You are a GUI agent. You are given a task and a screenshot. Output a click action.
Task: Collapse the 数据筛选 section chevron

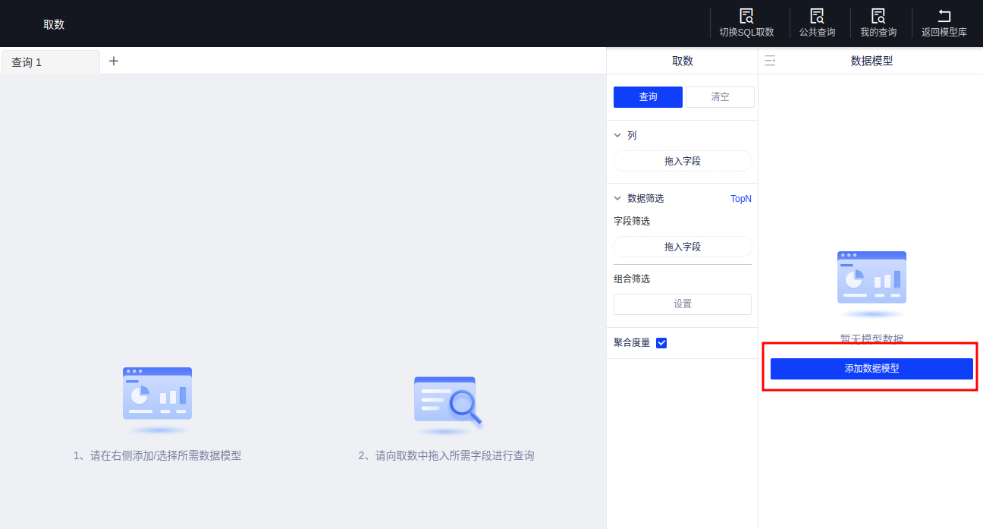coord(617,198)
